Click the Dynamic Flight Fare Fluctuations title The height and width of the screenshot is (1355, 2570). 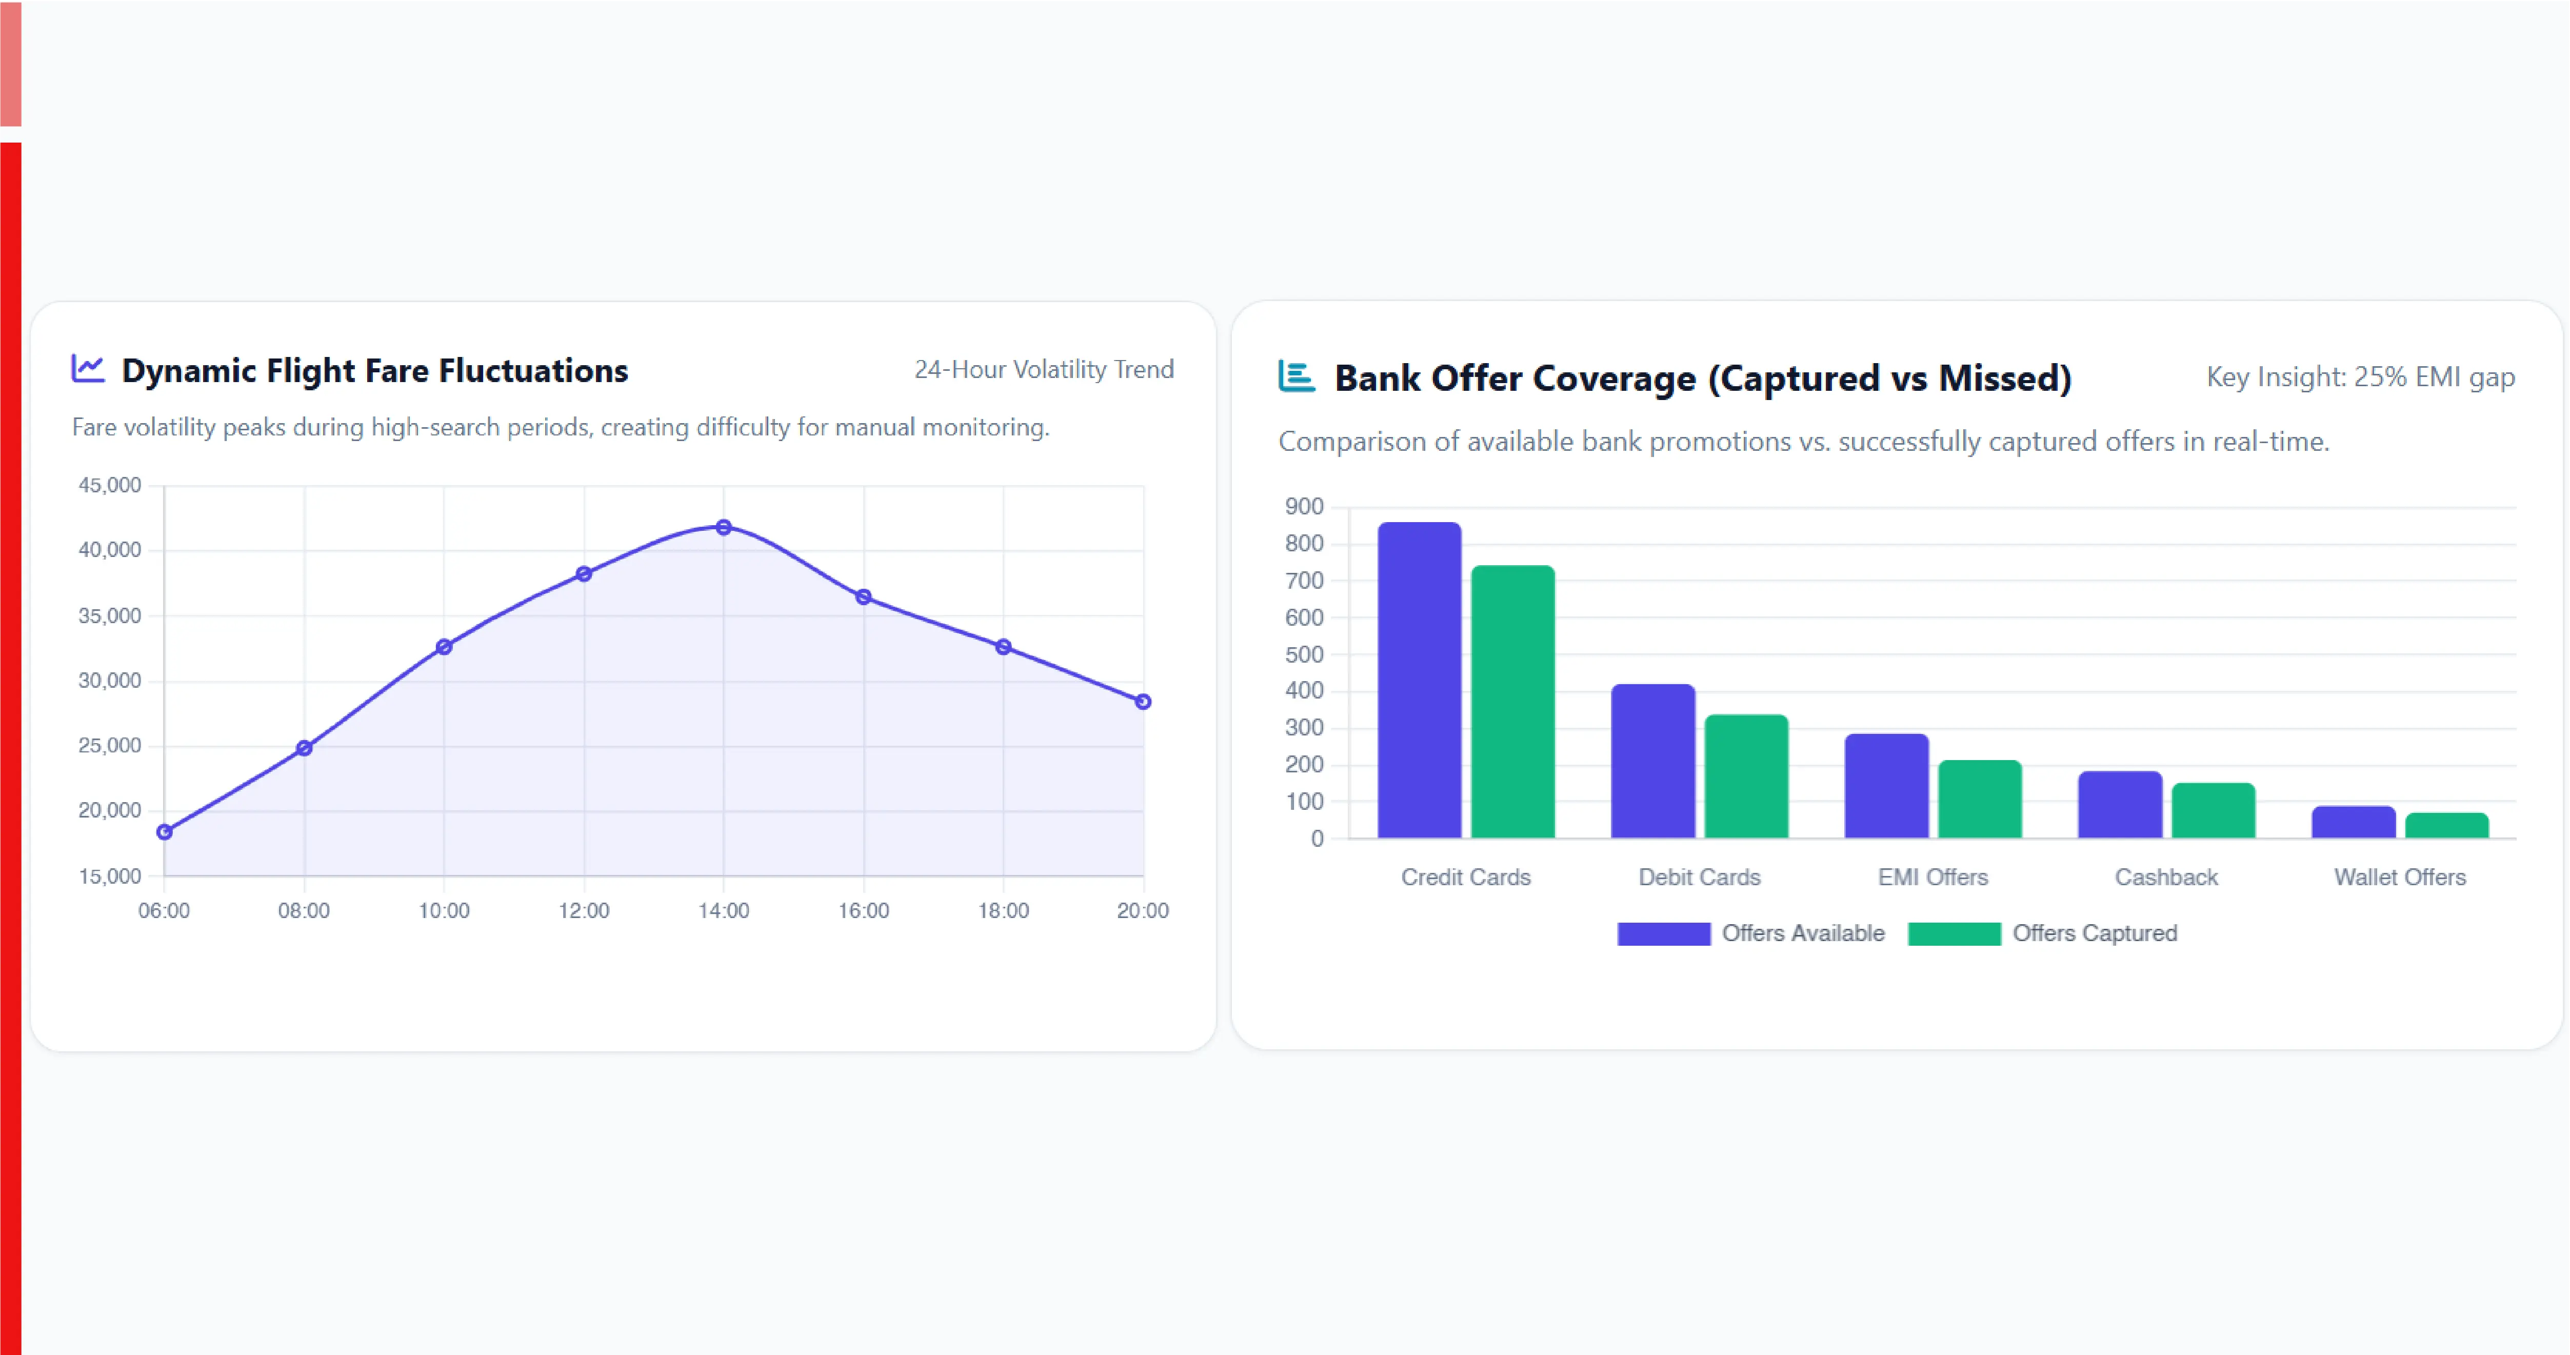(374, 370)
